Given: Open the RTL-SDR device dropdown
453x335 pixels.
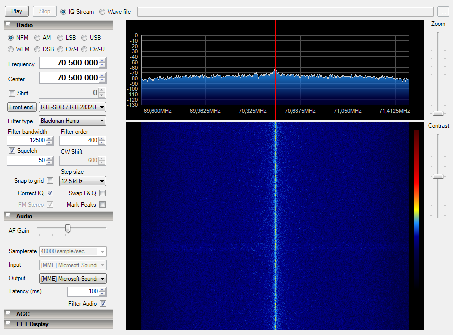Looking at the screenshot, I should (72, 107).
